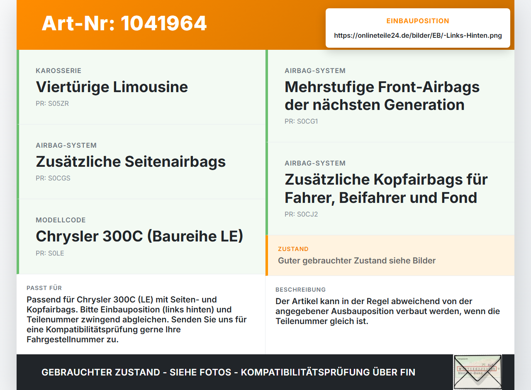Click the Zusätzliche Seitenairbags title

click(x=131, y=161)
